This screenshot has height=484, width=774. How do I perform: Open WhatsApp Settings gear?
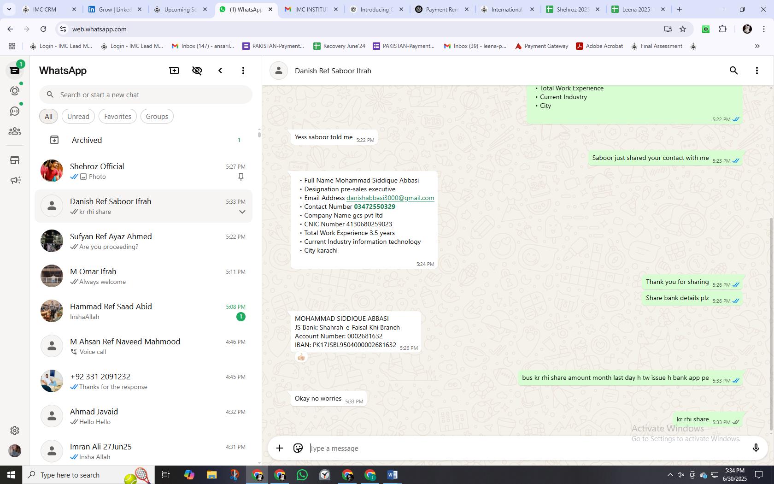point(15,430)
